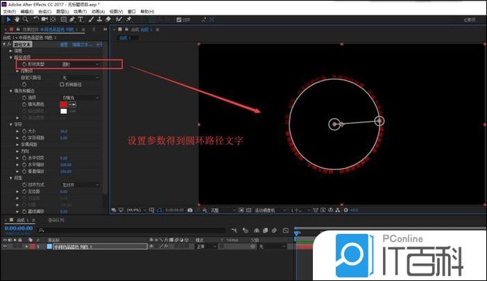Open the layer blend mode dropdown 正常
The width and height of the screenshot is (487, 281).
click(206, 246)
